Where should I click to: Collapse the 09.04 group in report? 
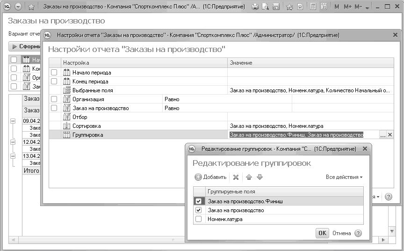13,121
